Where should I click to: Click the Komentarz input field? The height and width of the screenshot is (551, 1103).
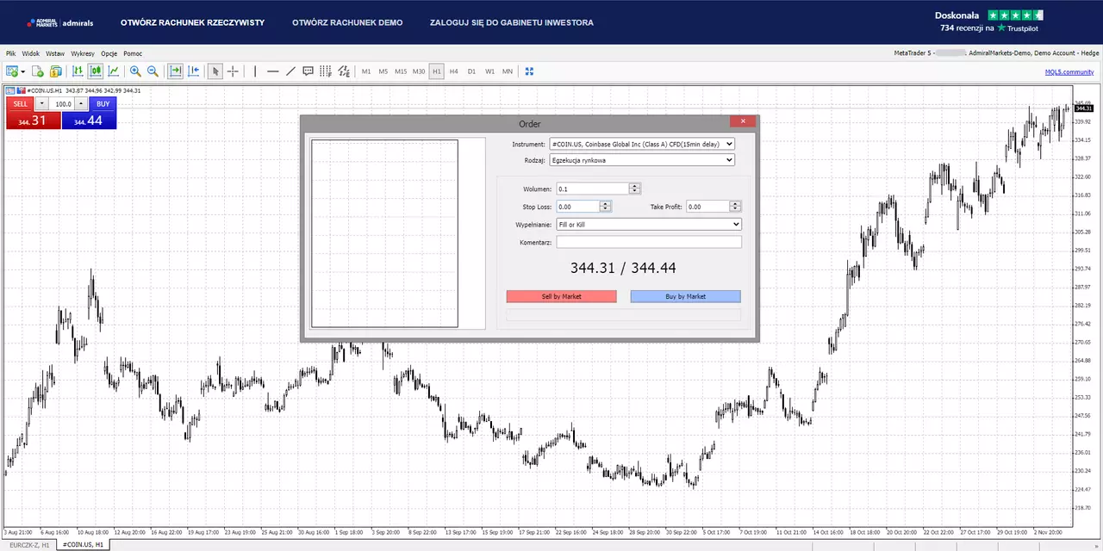[649, 242]
